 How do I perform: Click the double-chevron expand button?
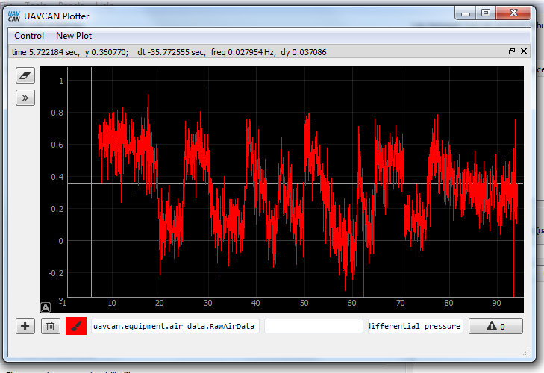[25, 98]
